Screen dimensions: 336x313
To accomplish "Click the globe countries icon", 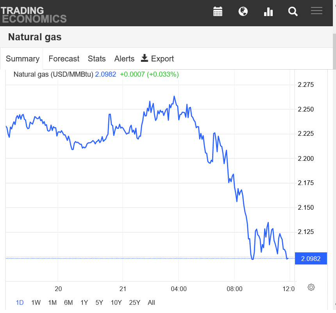I will pos(243,11).
